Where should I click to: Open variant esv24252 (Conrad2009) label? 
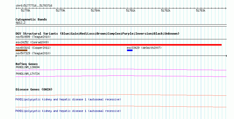pyautogui.click(x=32, y=42)
